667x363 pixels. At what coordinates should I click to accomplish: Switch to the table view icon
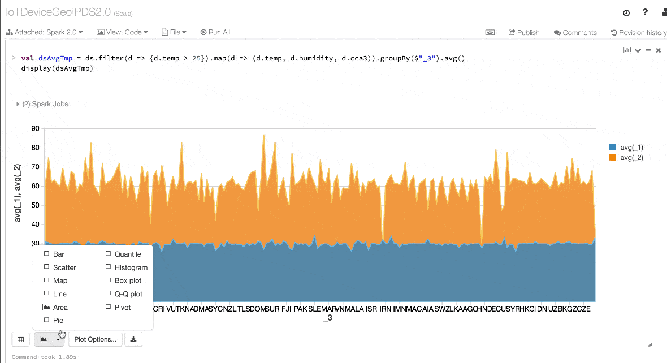click(x=21, y=339)
